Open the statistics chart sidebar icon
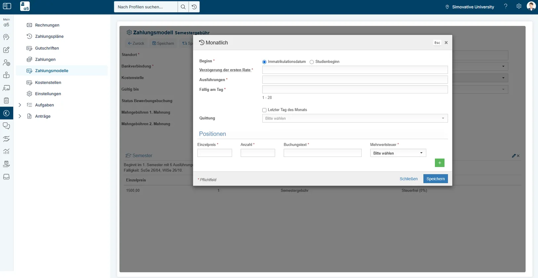 click(6, 151)
